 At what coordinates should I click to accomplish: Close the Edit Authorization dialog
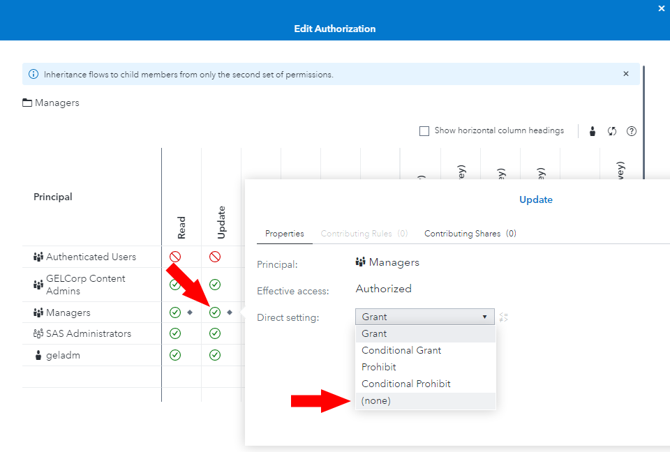(x=662, y=8)
